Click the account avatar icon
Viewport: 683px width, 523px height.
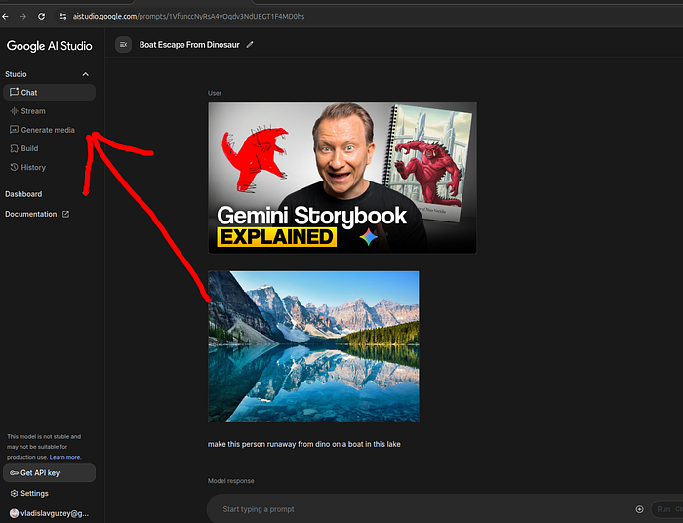(x=14, y=513)
